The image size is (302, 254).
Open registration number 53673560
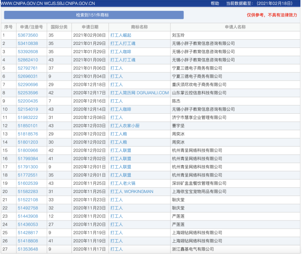click(28, 35)
